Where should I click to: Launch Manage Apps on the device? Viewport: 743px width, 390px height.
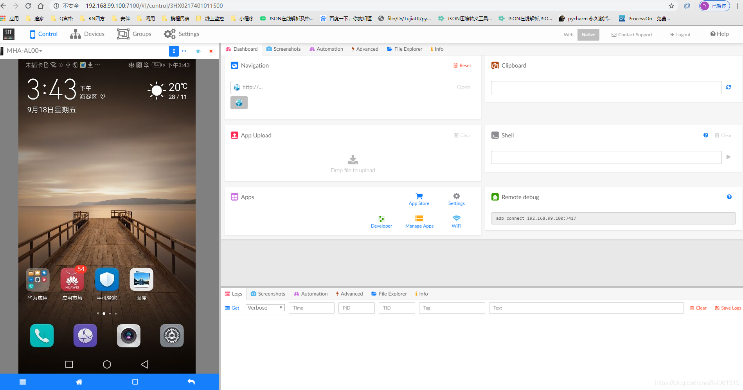419,221
